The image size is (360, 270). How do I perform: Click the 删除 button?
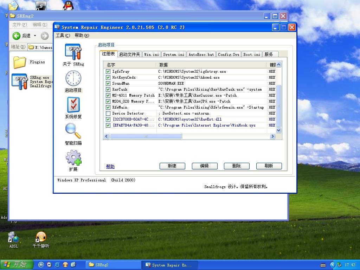click(x=237, y=166)
